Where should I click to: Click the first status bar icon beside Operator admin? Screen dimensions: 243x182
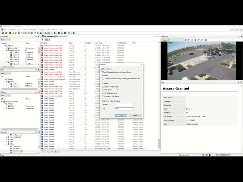coord(203,155)
